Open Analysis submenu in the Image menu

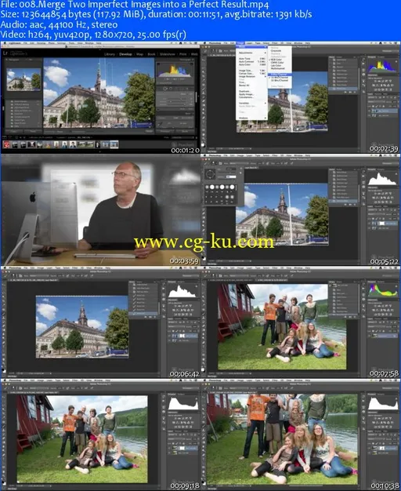(x=251, y=118)
